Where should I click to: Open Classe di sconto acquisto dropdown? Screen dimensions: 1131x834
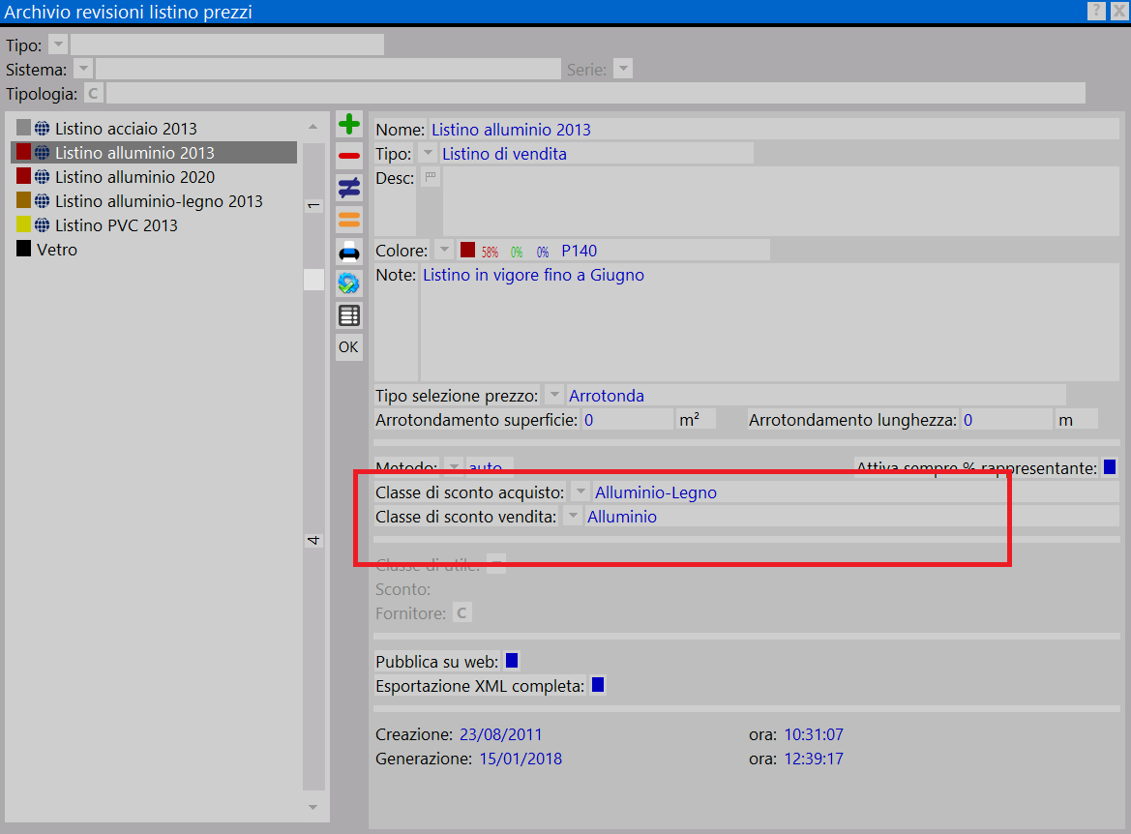coord(580,491)
